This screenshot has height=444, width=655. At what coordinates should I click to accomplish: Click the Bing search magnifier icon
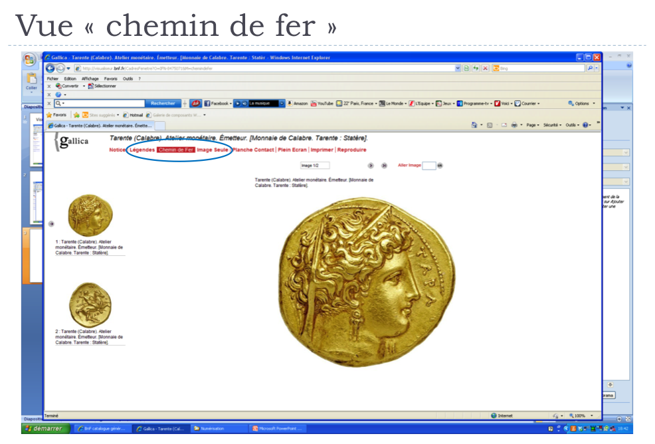click(590, 68)
